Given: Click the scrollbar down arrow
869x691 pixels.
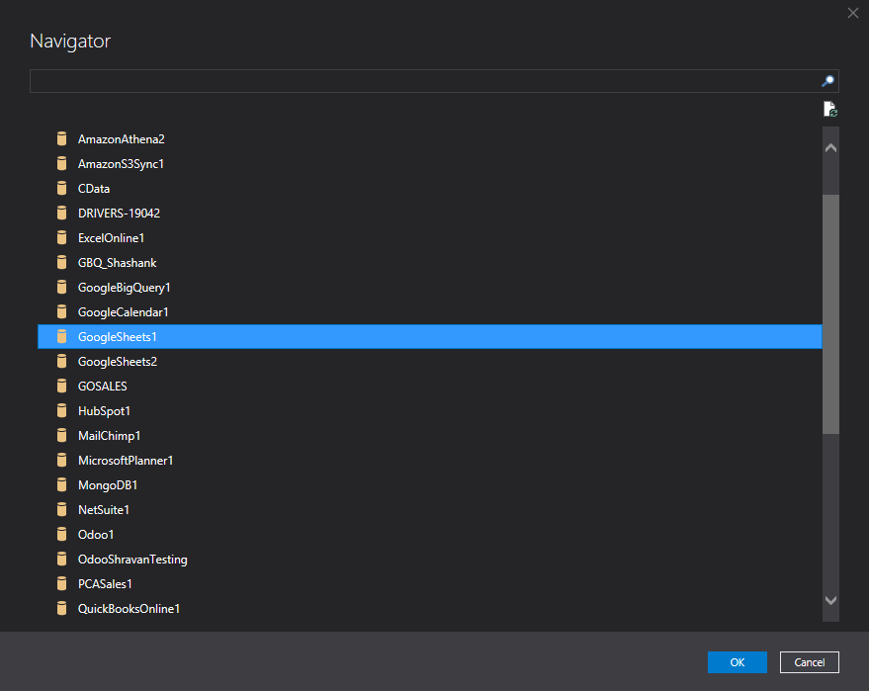Looking at the screenshot, I should pos(830,600).
